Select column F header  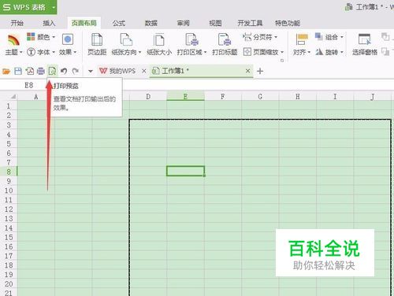point(223,97)
